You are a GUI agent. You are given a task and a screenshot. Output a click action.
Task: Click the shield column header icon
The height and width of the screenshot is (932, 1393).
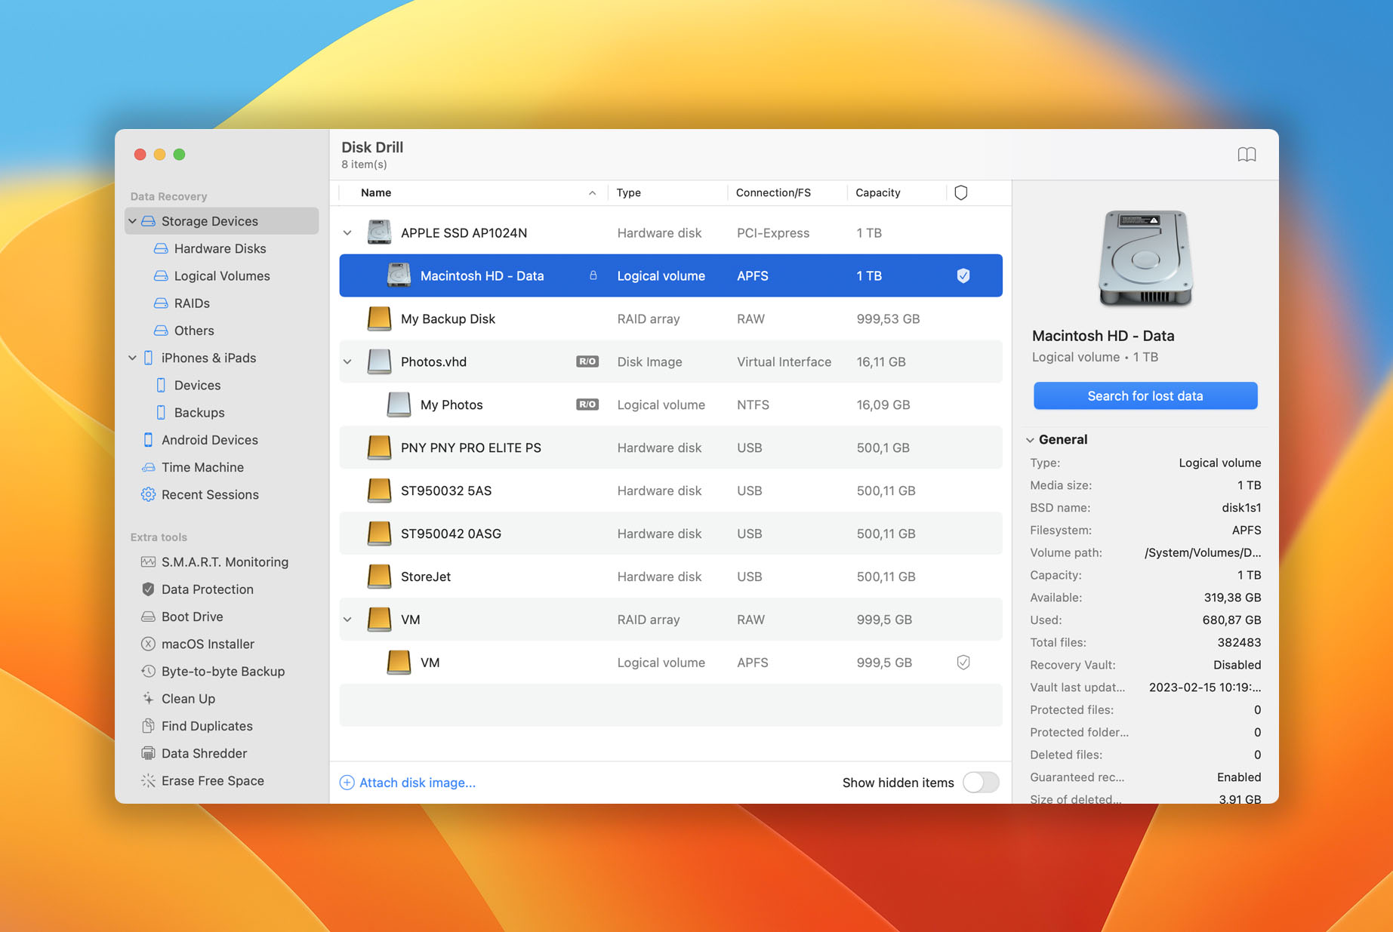960,192
